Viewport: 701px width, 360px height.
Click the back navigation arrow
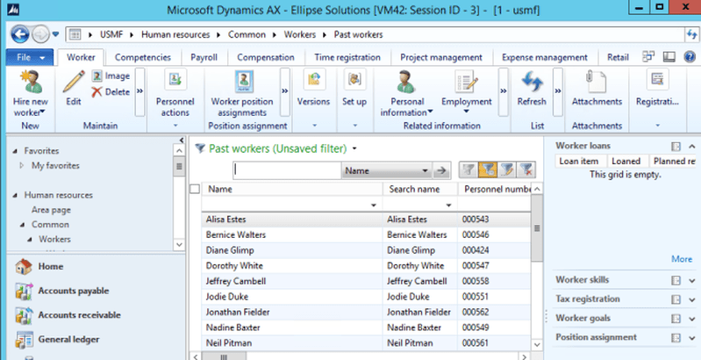[20, 34]
